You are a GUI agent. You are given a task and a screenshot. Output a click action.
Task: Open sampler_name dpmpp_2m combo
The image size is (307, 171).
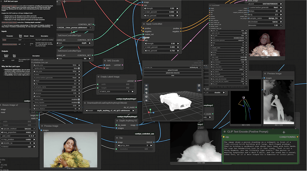tap(265, 18)
